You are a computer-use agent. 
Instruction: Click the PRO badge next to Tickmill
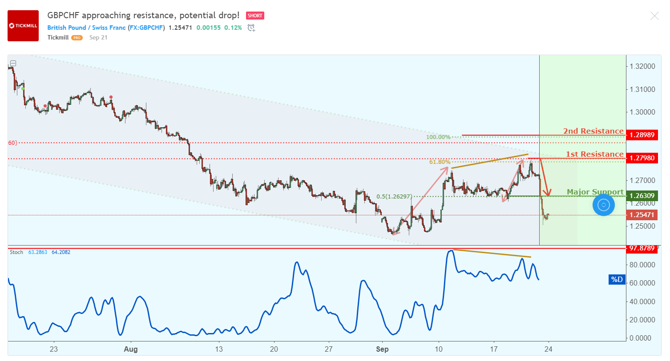77,38
